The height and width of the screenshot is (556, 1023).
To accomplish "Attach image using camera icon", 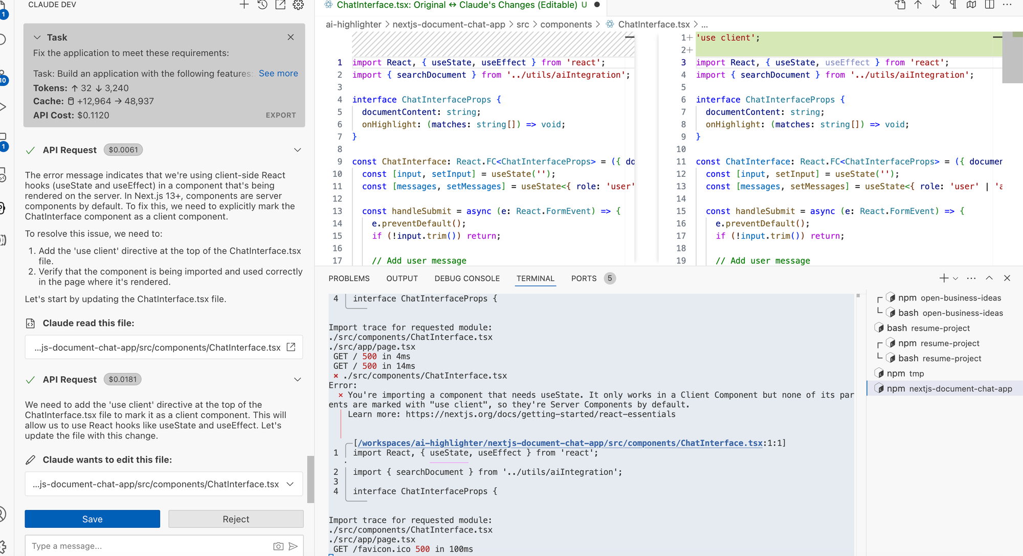I will click(278, 546).
